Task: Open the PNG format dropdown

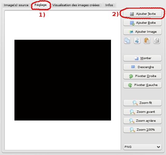Action: [x=142, y=147]
